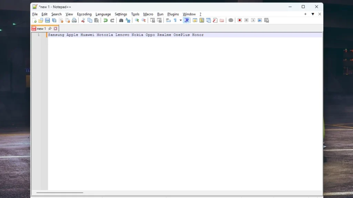Toggle Word wrap toolbar icon
Screen dimensions: 353x198
[x=168, y=20]
